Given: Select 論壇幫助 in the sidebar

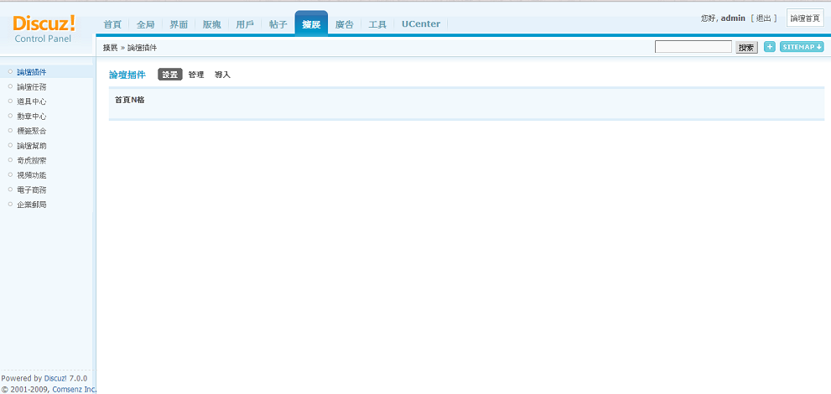Looking at the screenshot, I should pyautogui.click(x=32, y=146).
